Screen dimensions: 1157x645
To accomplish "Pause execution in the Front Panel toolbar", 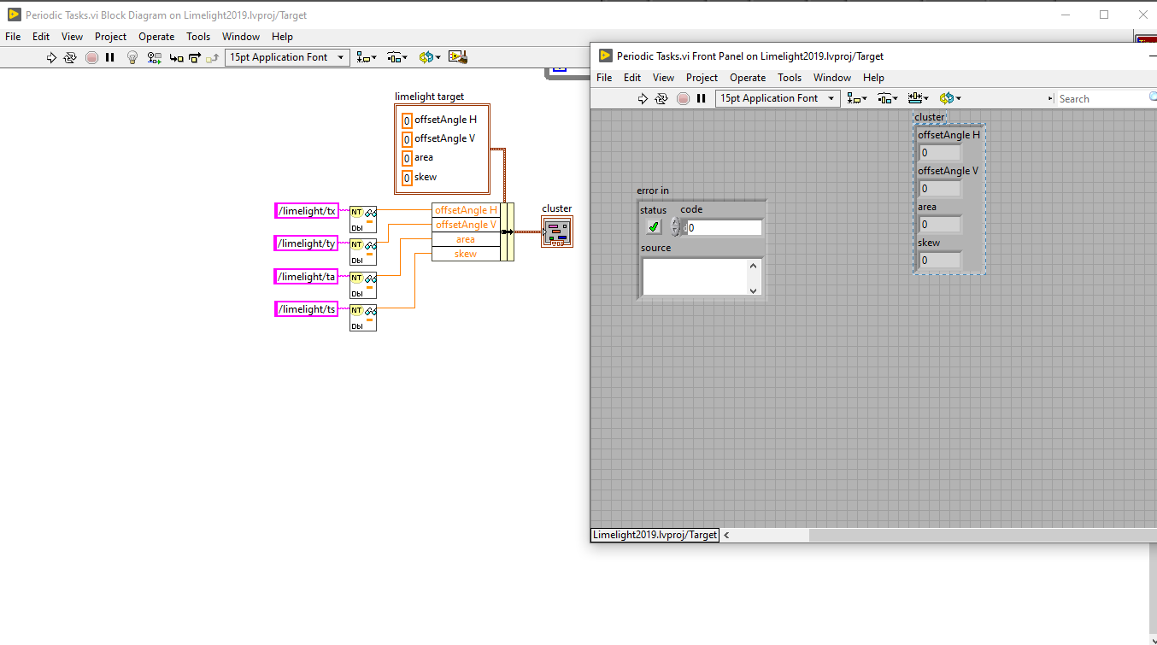I will 702,98.
